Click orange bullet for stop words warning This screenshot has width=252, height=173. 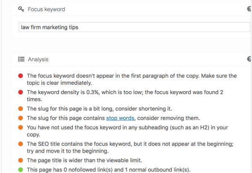click(x=21, y=118)
